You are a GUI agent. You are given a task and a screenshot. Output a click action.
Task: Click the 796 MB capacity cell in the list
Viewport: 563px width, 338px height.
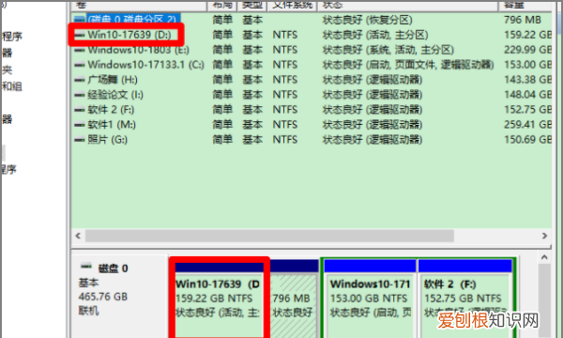click(523, 20)
